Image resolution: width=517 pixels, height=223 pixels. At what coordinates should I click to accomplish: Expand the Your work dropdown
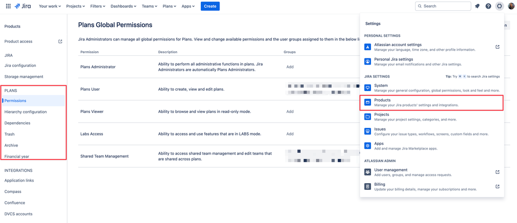point(50,6)
